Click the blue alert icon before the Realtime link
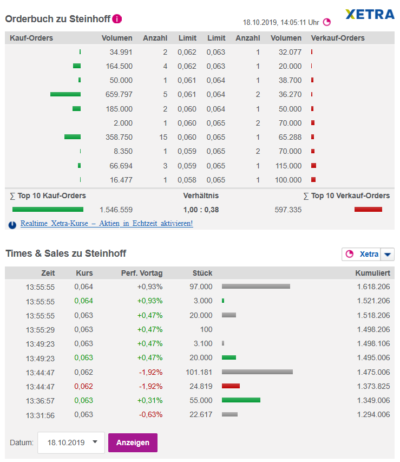This screenshot has width=400, height=462. 11,223
